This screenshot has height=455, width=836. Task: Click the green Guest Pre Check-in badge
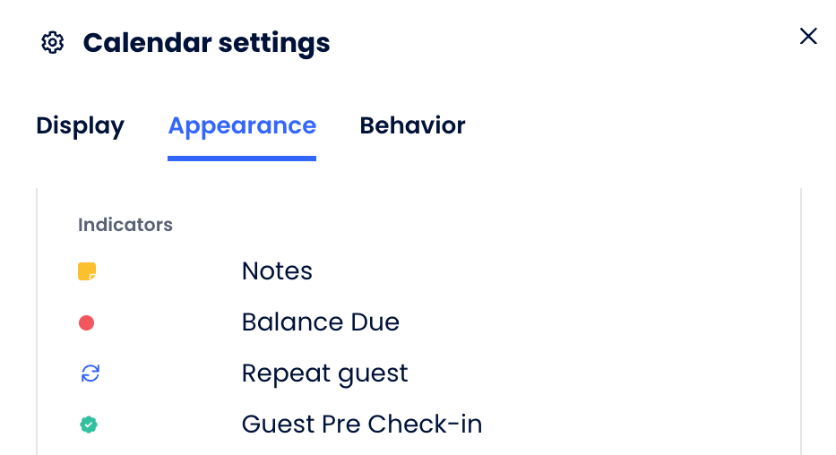coord(89,425)
